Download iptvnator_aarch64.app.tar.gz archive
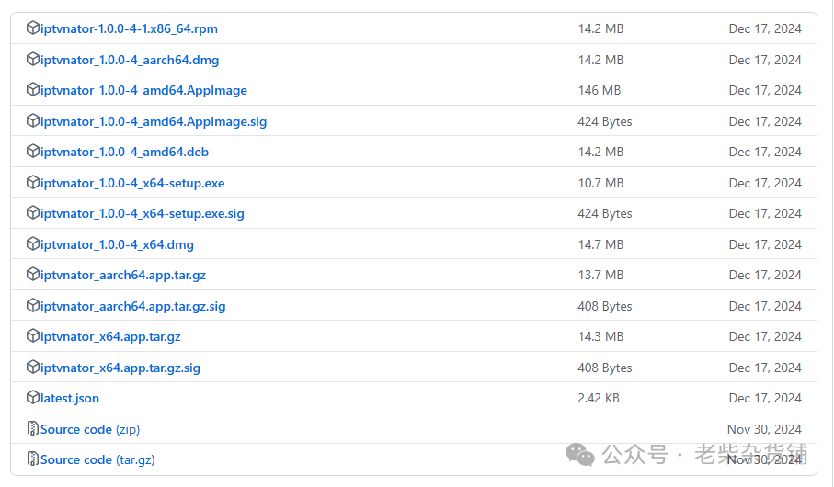 tap(123, 275)
